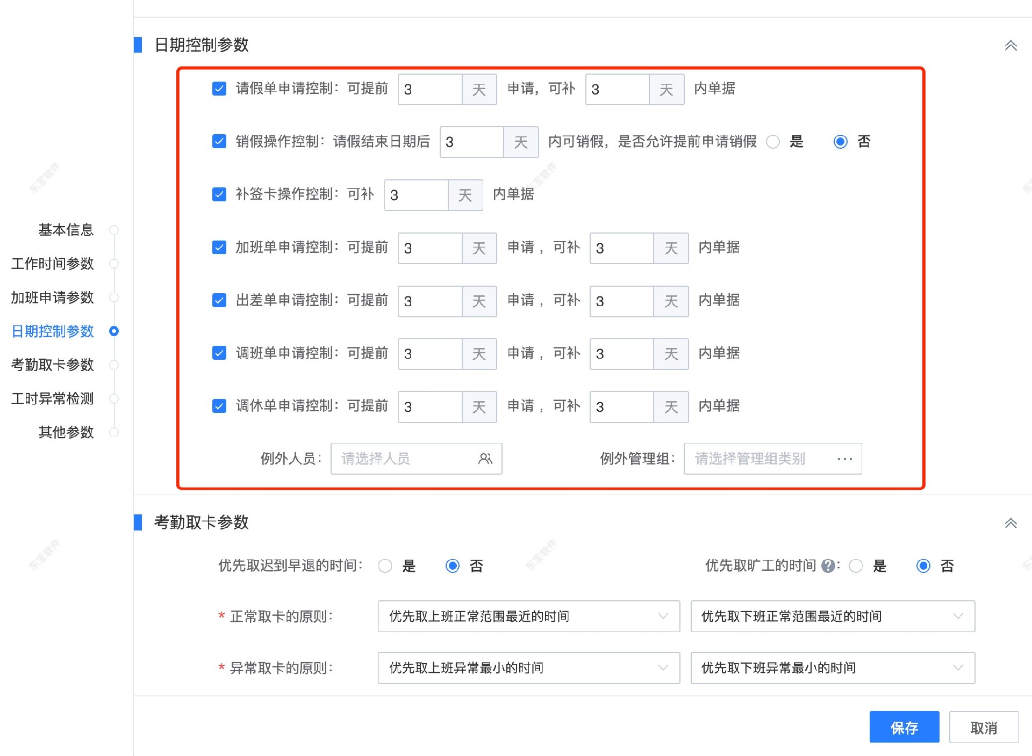
Task: Click the 基本信息 step circle in sidebar
Action: point(114,230)
